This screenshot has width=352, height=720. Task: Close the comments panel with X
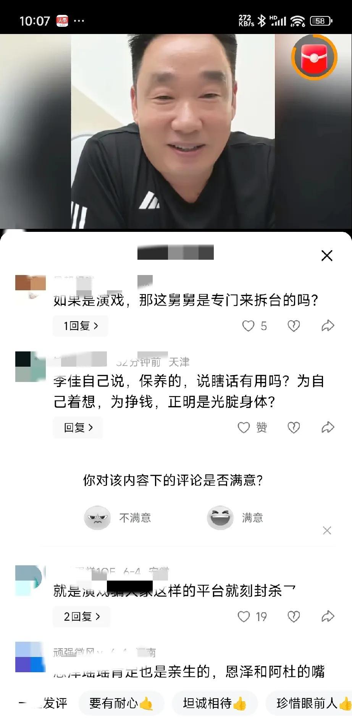327,256
